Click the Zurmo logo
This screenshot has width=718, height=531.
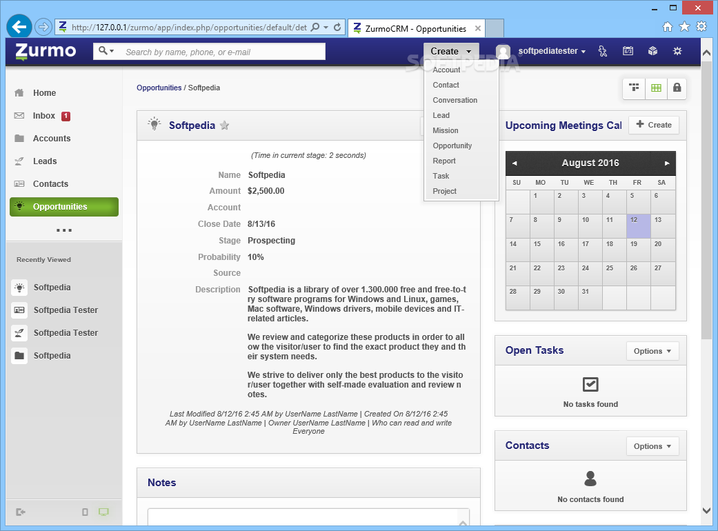click(46, 51)
